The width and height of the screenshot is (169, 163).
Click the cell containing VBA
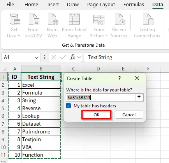[41, 147]
